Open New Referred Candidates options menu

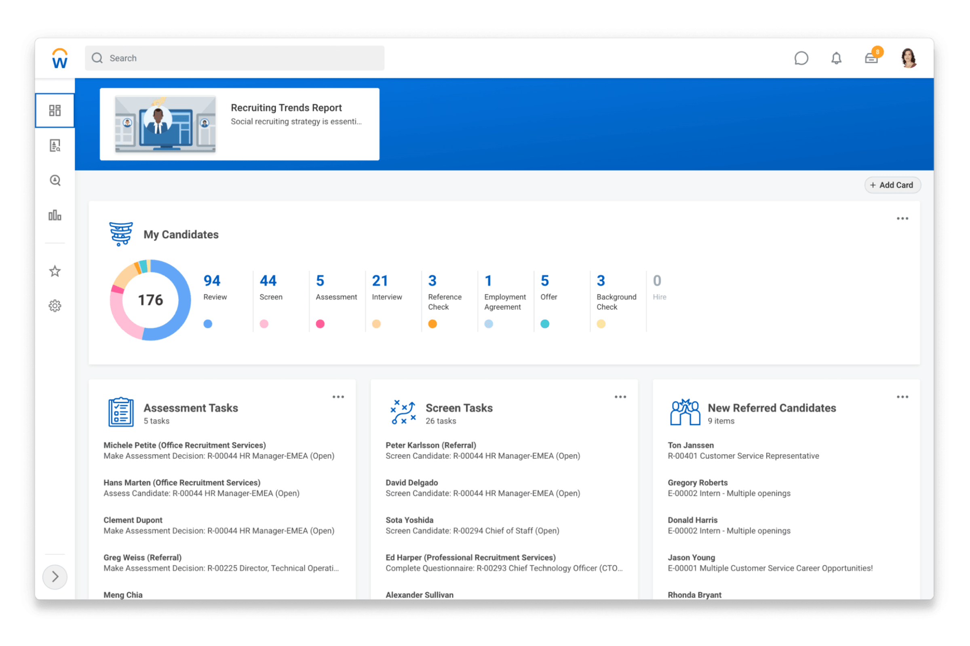[x=902, y=397]
